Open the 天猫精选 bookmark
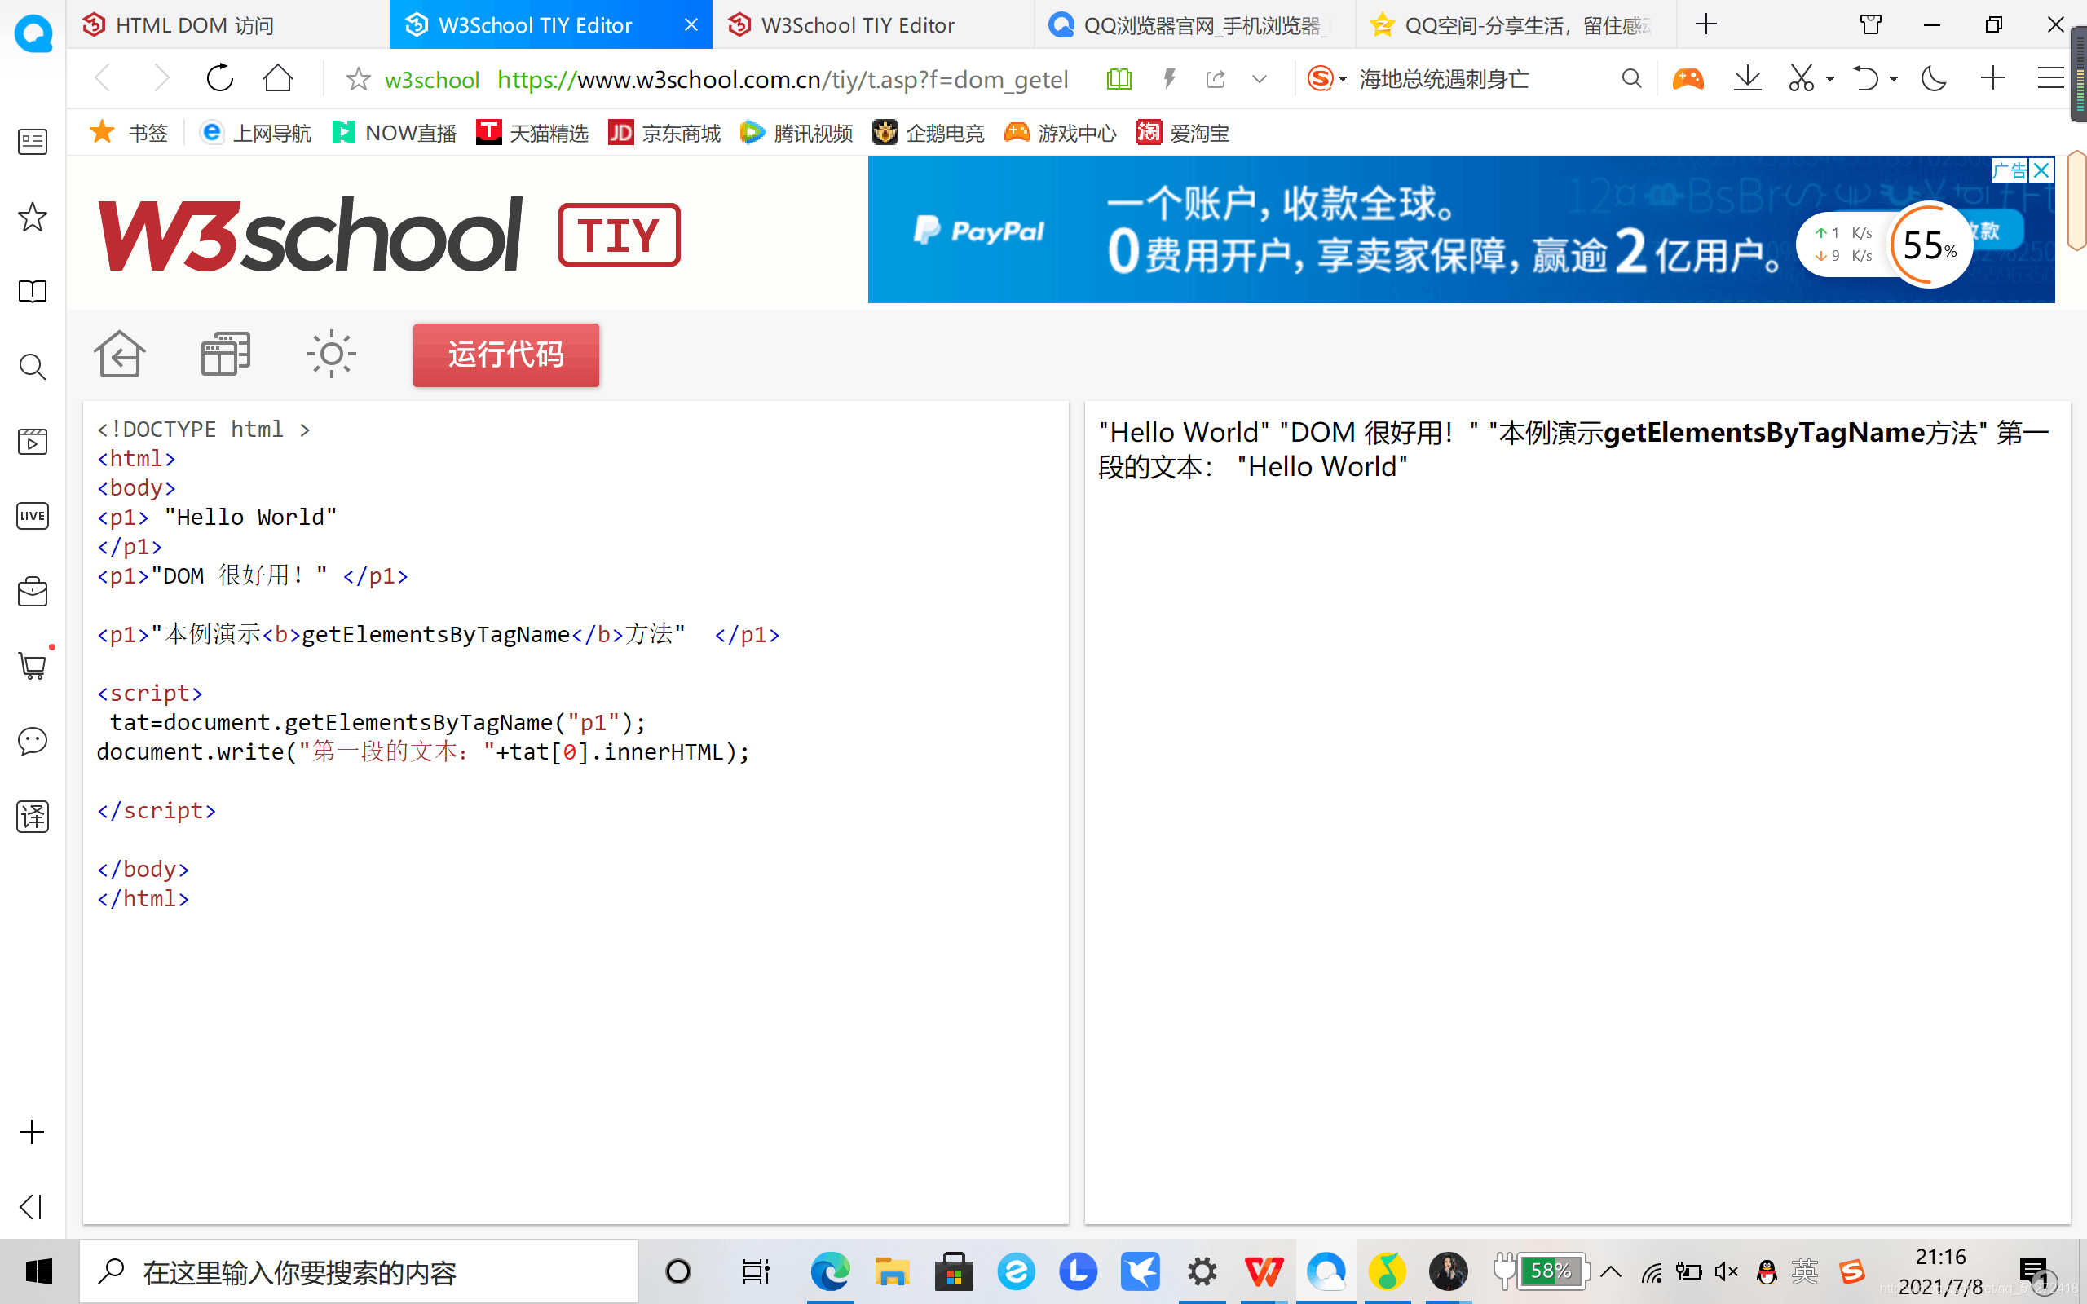2087x1304 pixels. (532, 133)
